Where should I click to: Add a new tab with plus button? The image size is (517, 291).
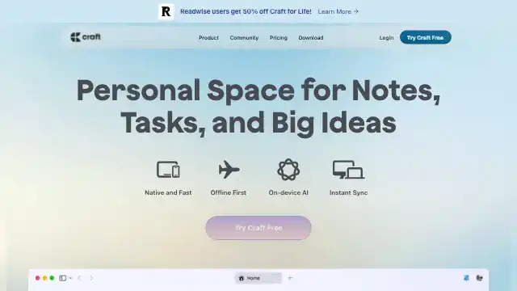[290, 278]
